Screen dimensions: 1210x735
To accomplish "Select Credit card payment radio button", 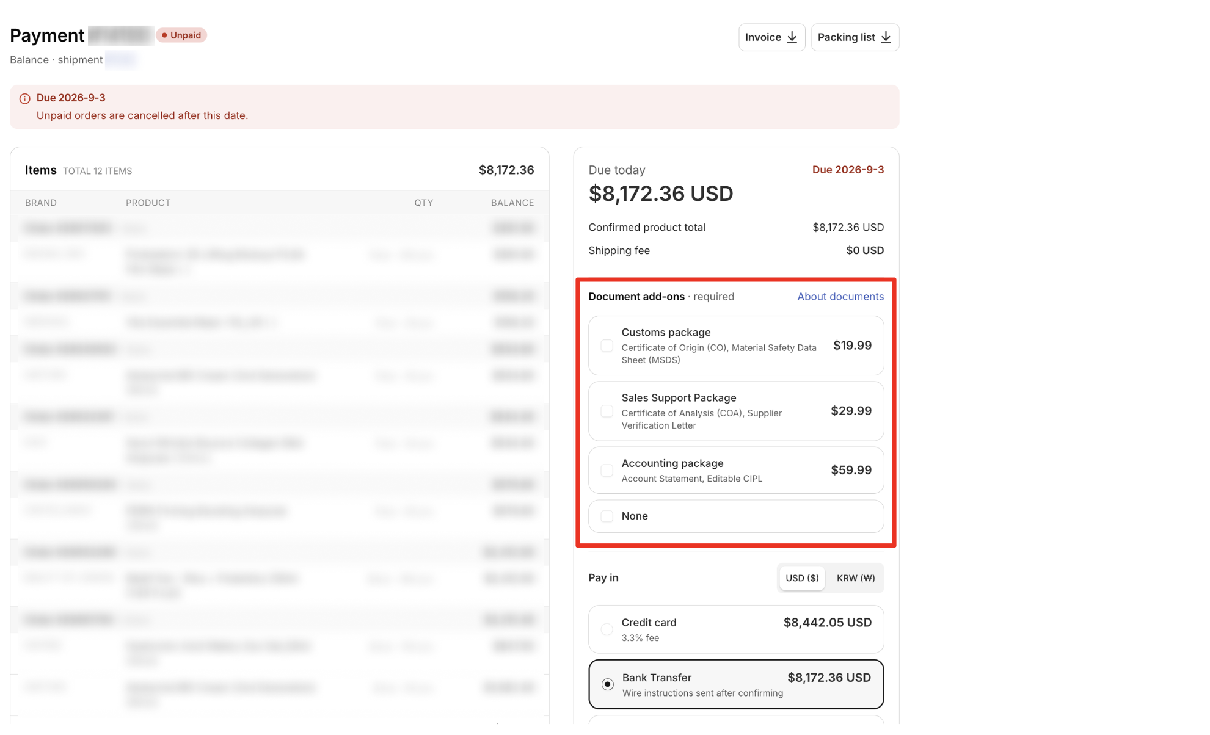I will pos(607,629).
